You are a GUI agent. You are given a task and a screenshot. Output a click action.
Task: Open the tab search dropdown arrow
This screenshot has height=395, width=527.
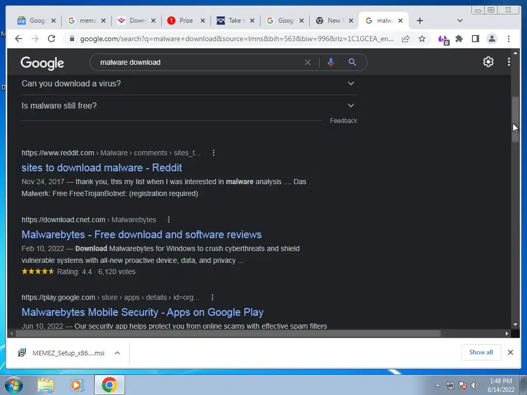(x=460, y=21)
